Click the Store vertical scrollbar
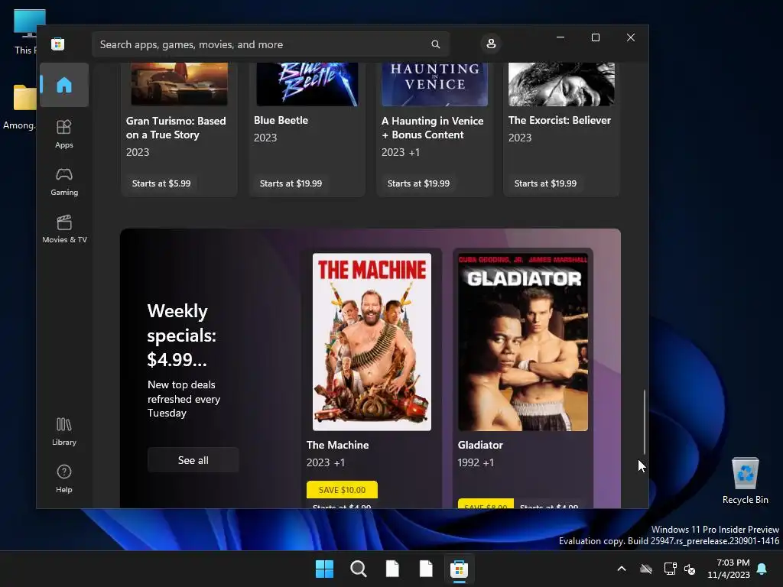Image resolution: width=783 pixels, height=587 pixels. pyautogui.click(x=644, y=422)
